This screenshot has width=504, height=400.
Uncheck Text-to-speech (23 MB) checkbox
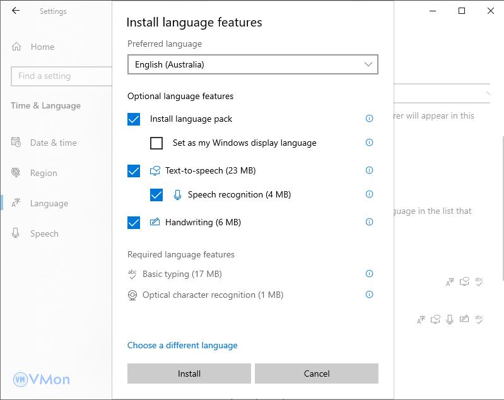point(134,171)
